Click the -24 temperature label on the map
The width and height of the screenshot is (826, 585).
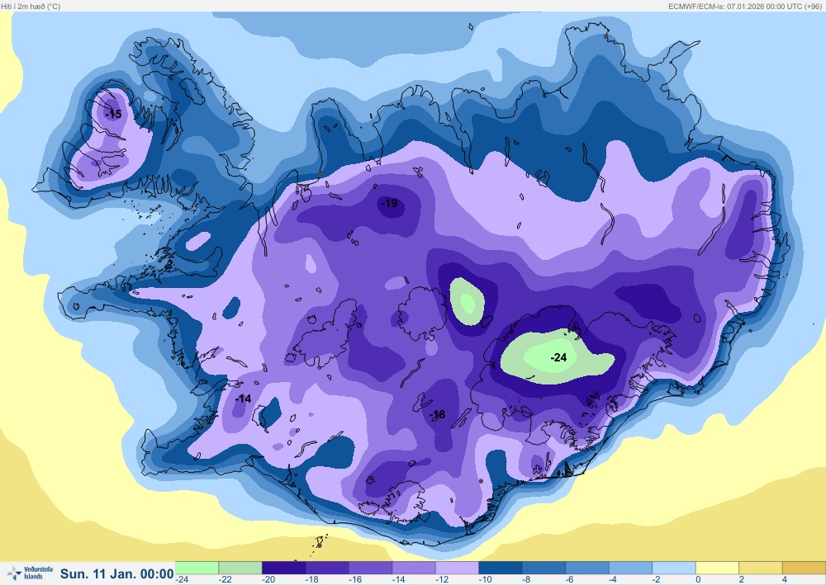[x=558, y=358]
